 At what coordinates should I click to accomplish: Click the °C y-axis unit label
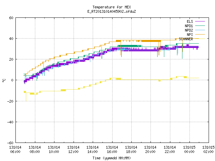pyautogui.click(x=4, y=80)
